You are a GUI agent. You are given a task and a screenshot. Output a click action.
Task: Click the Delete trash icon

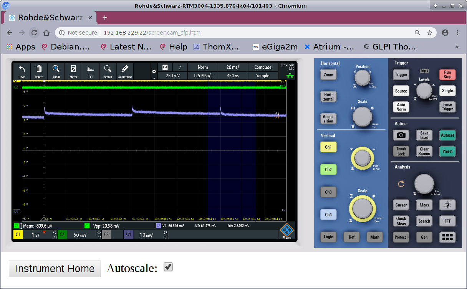(39, 71)
